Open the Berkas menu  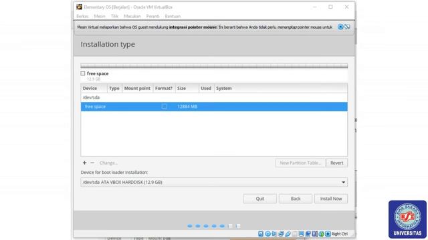[x=82, y=16]
